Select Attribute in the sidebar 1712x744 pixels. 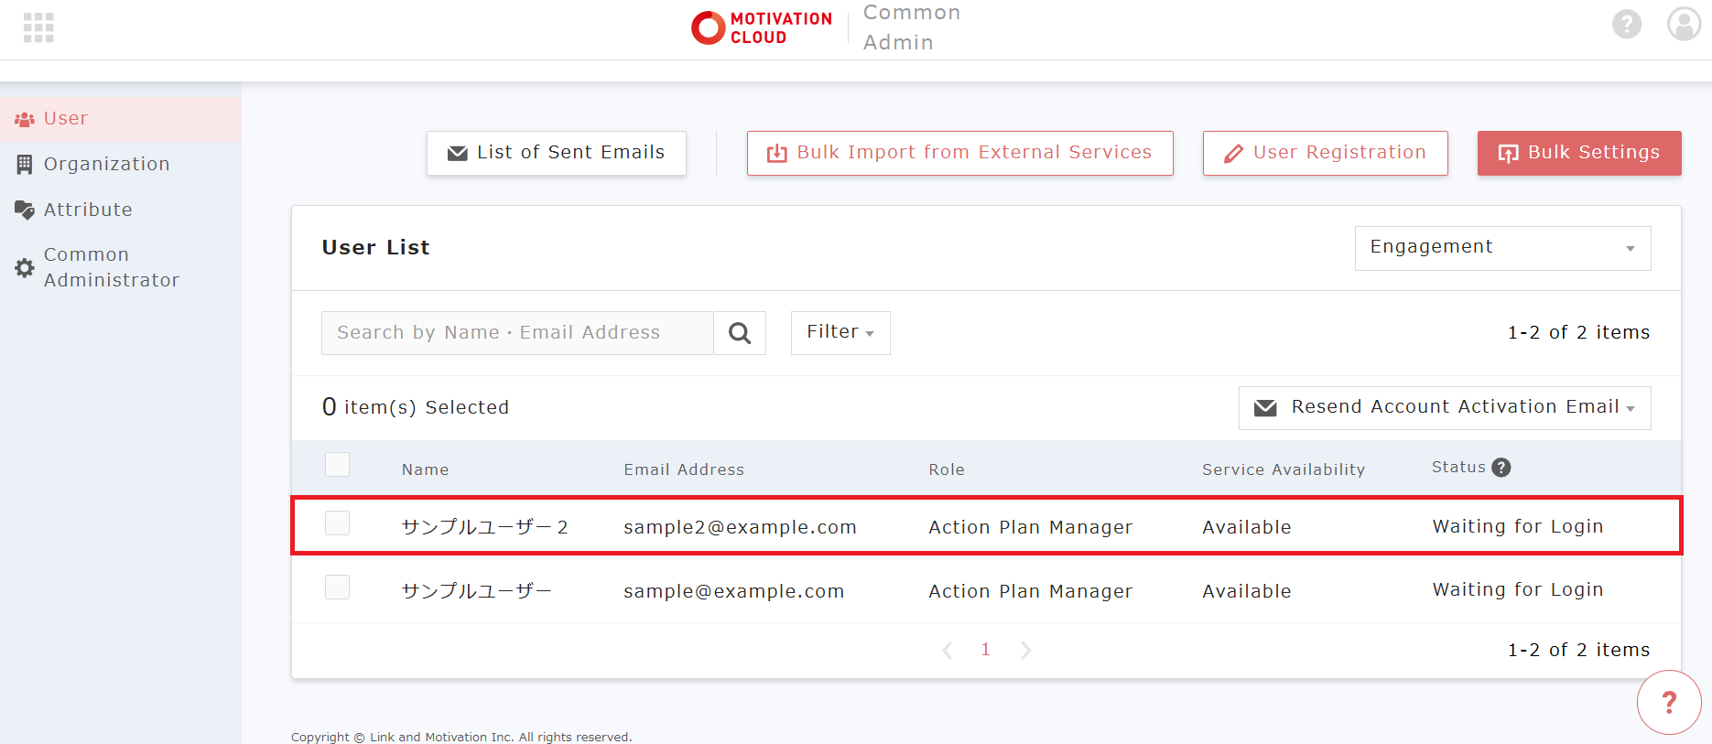coord(88,210)
